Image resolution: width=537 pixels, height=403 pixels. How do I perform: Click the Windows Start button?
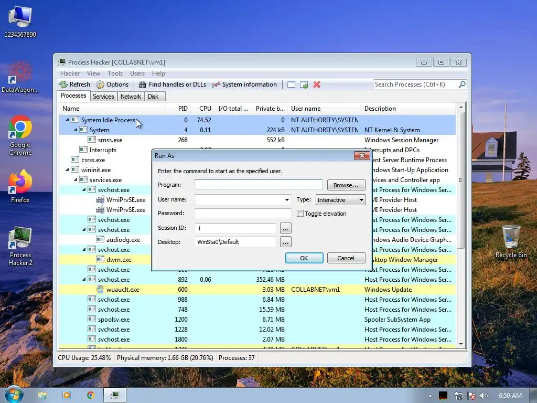[x=14, y=395]
